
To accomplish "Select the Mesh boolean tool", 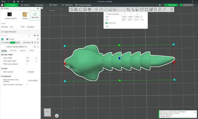I will click(x=146, y=10).
